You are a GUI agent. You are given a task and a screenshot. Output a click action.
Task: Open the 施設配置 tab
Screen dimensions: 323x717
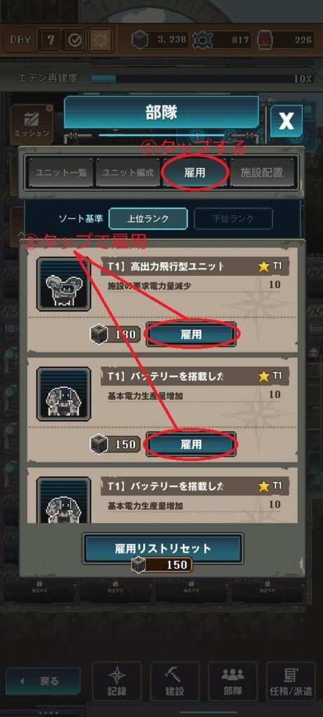pos(263,172)
